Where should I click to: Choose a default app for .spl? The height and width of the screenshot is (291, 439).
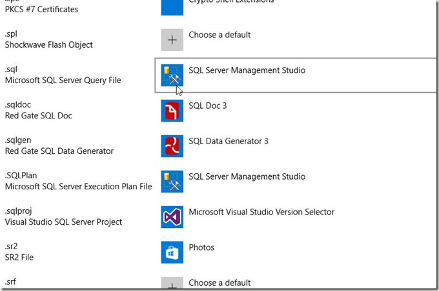click(x=219, y=35)
